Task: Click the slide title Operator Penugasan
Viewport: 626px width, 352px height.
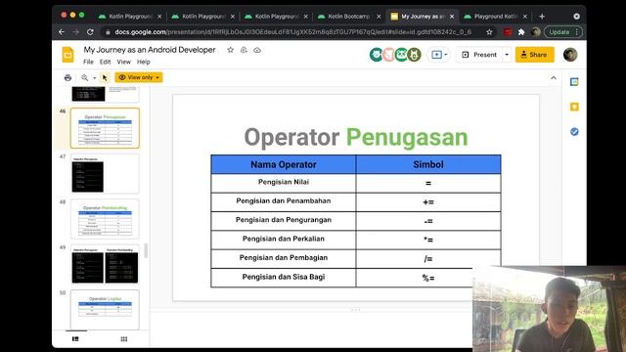Action: click(356, 137)
